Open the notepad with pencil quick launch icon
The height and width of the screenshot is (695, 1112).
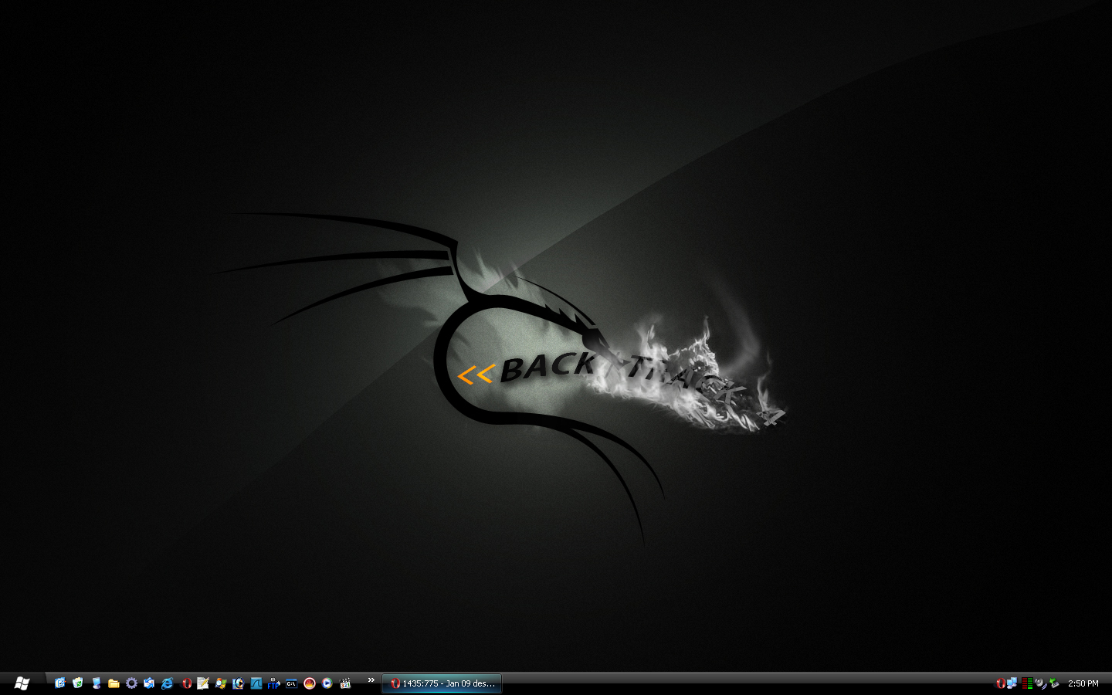tap(202, 683)
